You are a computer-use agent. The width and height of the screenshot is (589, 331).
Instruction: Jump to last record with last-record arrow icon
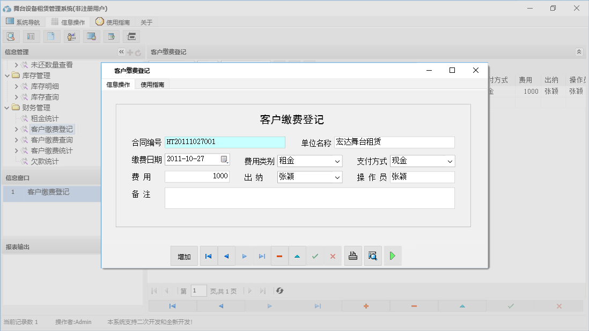click(x=262, y=255)
